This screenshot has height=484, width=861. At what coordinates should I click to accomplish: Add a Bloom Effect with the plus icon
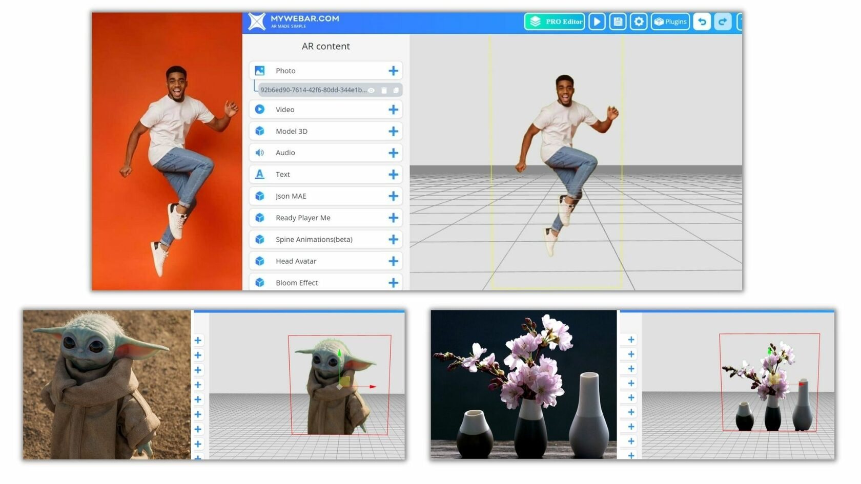pos(393,283)
